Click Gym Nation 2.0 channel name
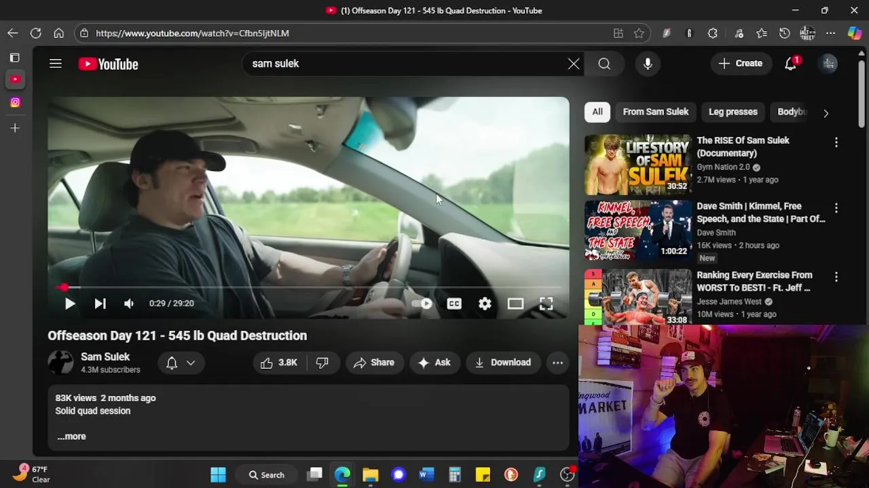This screenshot has width=869, height=488. pos(723,167)
